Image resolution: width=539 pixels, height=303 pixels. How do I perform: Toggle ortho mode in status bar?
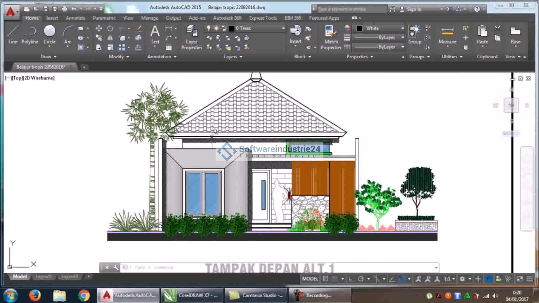click(x=351, y=279)
